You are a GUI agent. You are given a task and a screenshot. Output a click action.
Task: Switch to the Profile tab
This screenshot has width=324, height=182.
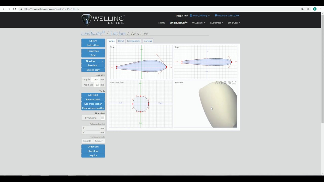[x=111, y=41]
